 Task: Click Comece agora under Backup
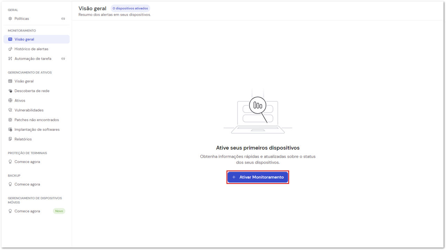tap(37, 185)
